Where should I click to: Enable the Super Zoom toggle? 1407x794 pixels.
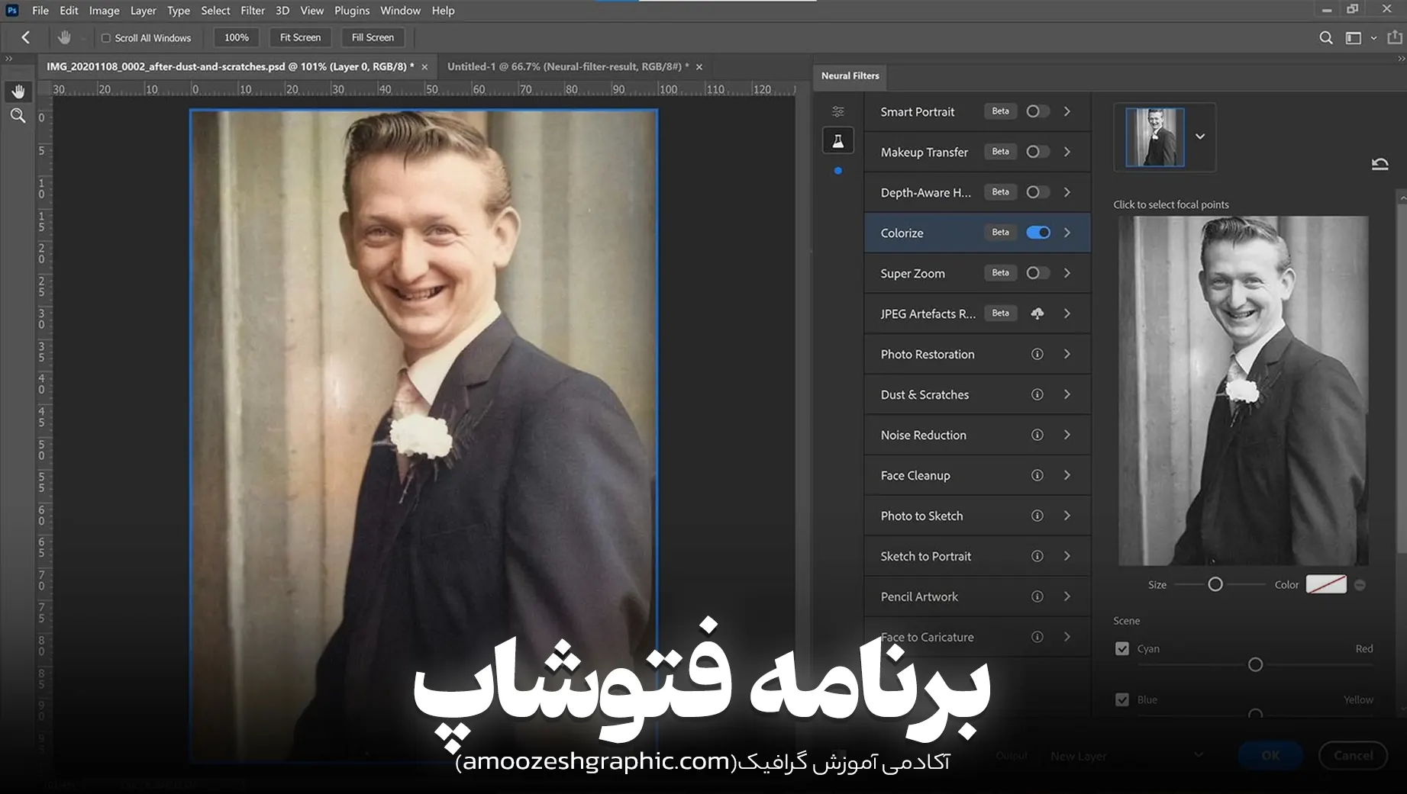[x=1038, y=273]
